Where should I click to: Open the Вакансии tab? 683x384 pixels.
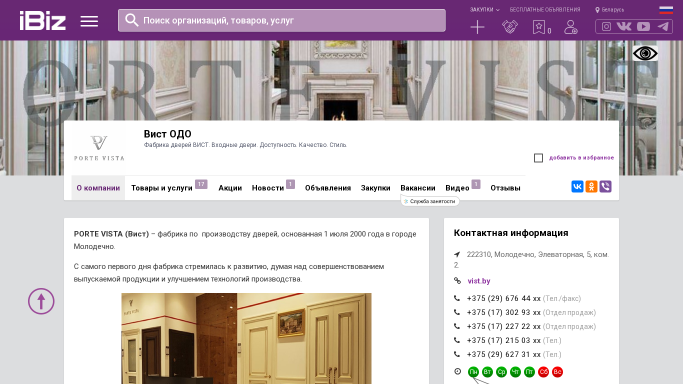[x=418, y=188]
